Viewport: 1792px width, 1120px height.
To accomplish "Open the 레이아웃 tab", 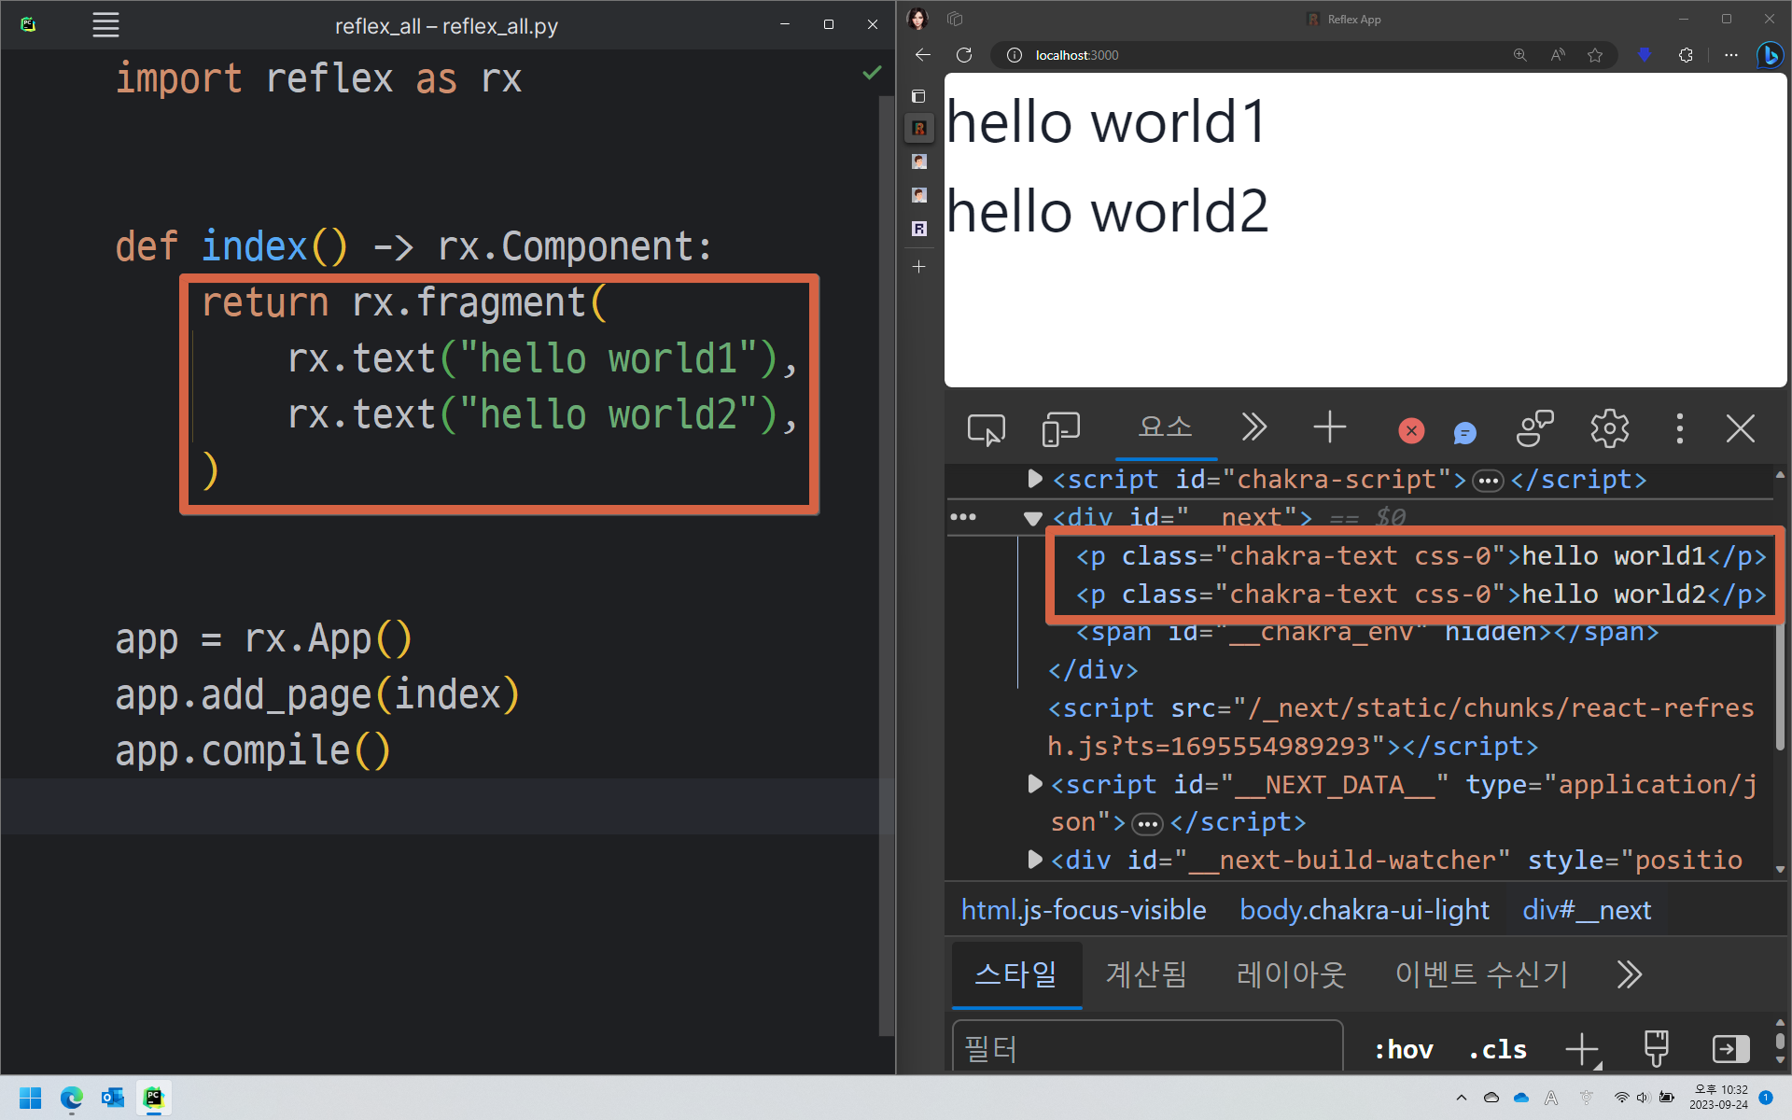I will [x=1291, y=974].
